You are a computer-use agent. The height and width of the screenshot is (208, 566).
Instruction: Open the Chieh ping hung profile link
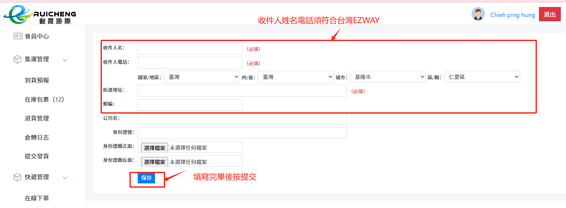point(513,15)
